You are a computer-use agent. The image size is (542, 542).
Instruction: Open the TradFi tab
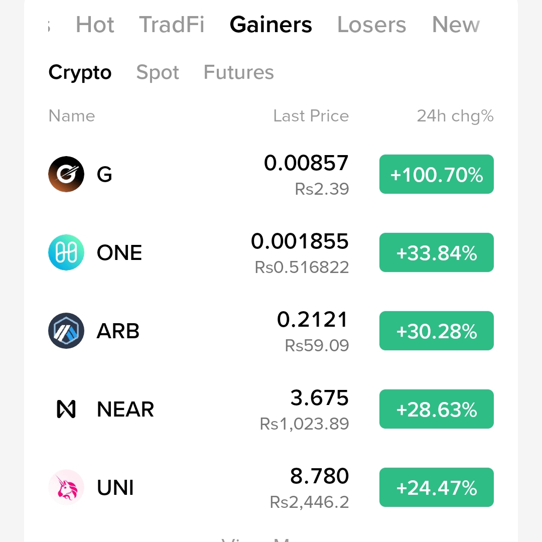pos(172,25)
